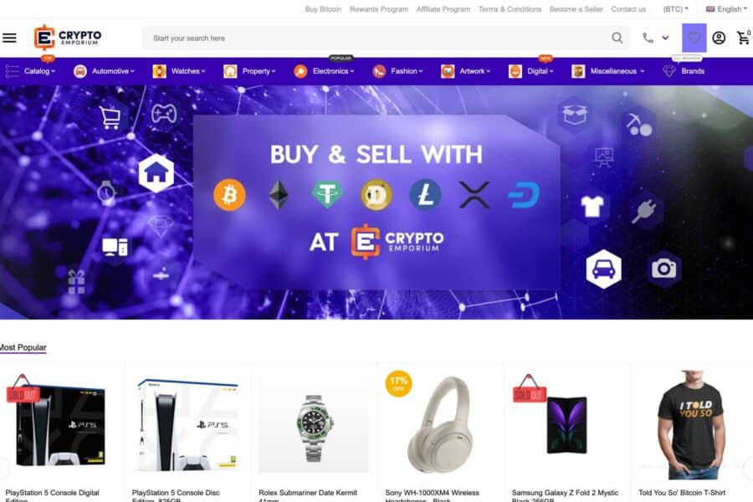Follow the Buy Bitcoin link
This screenshot has height=502, width=753.
pyautogui.click(x=323, y=9)
